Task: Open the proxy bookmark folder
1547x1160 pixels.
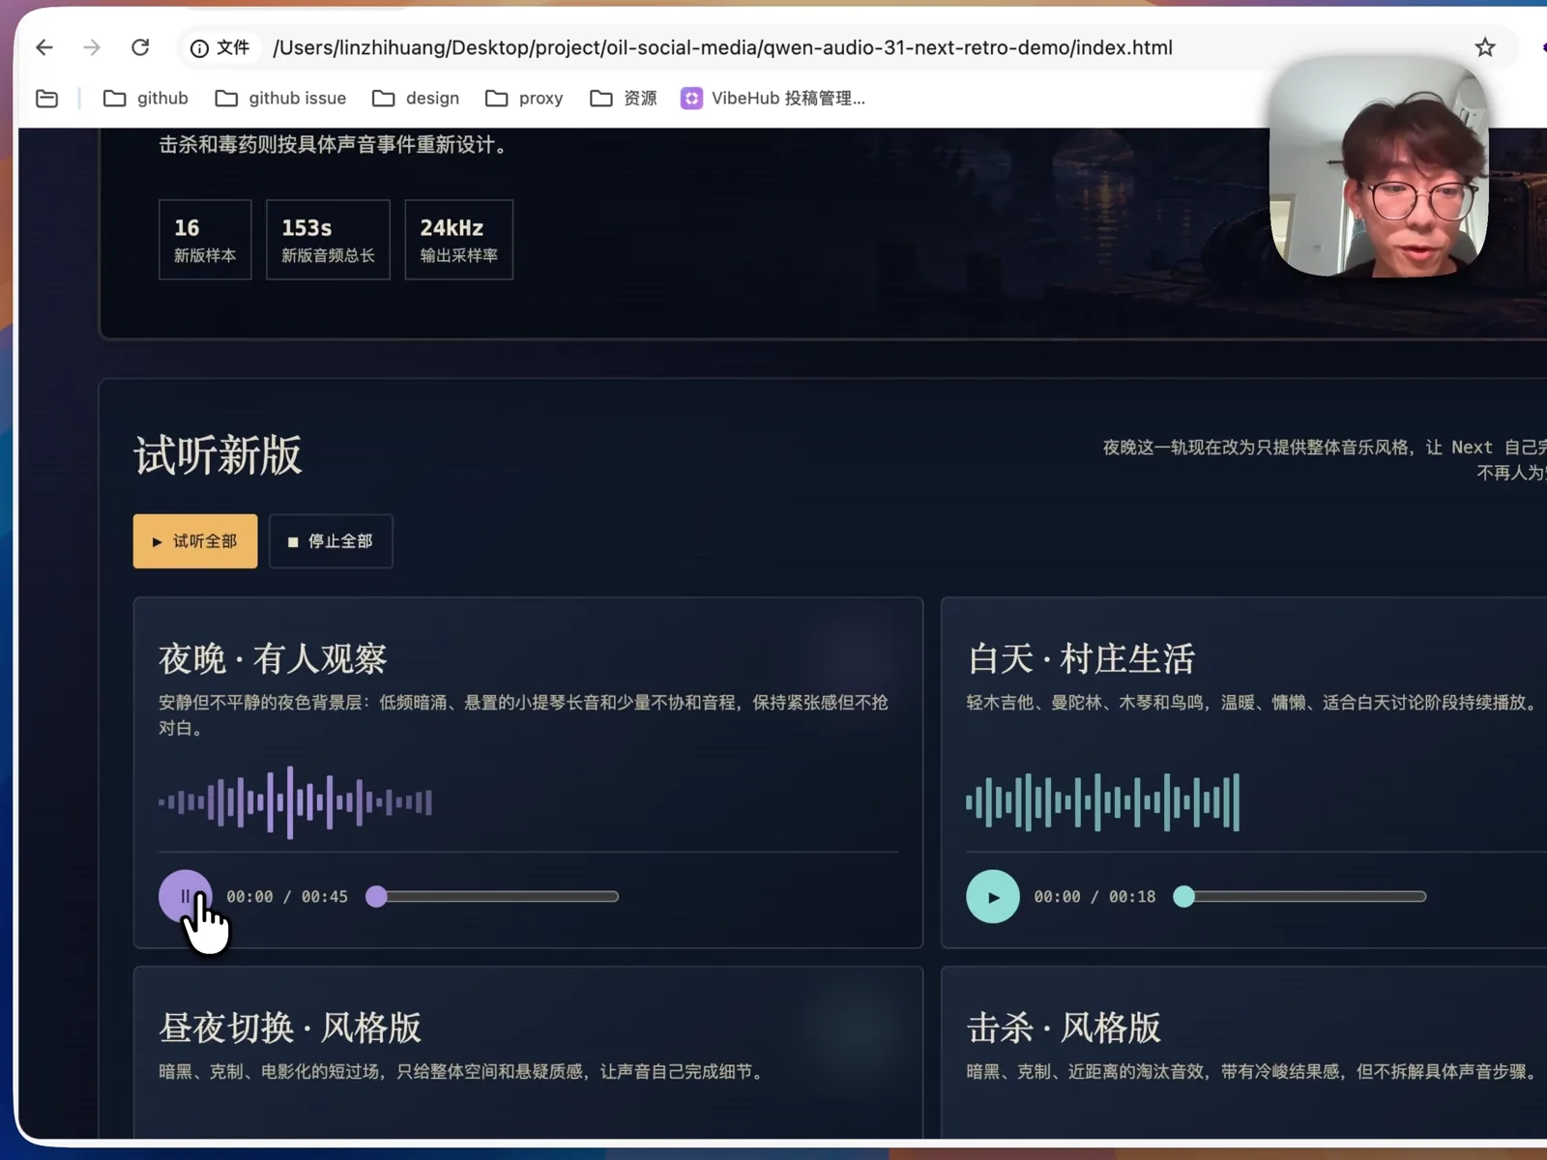Action: (524, 98)
